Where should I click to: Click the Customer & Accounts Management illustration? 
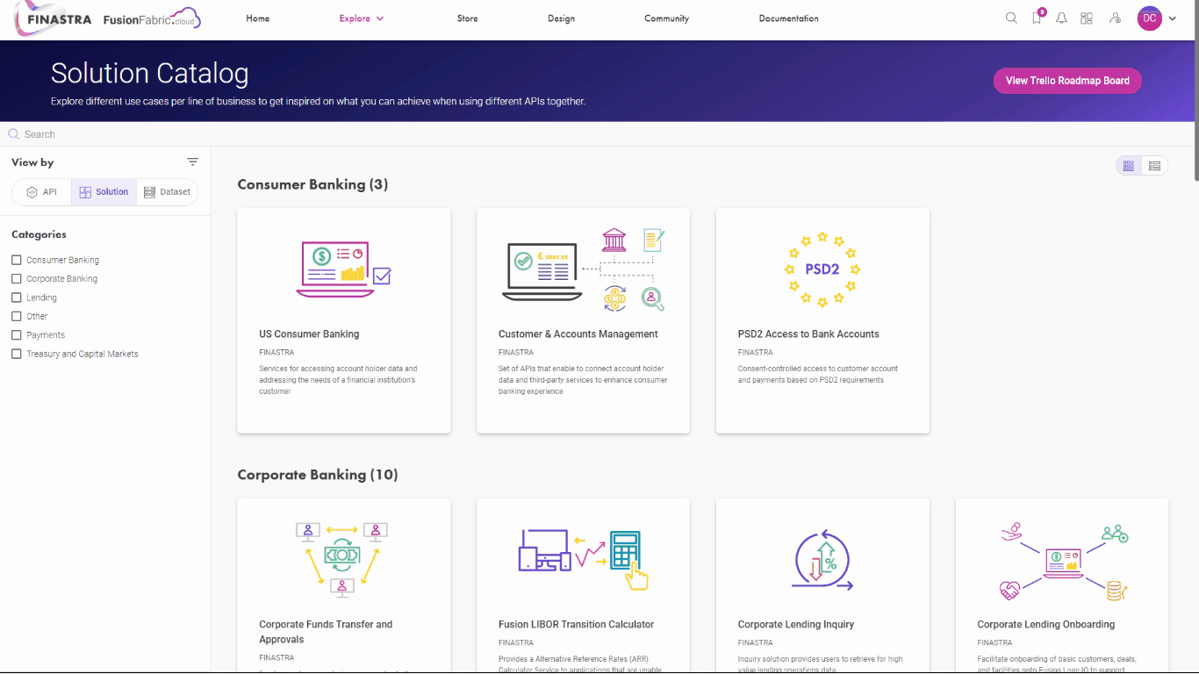point(584,269)
